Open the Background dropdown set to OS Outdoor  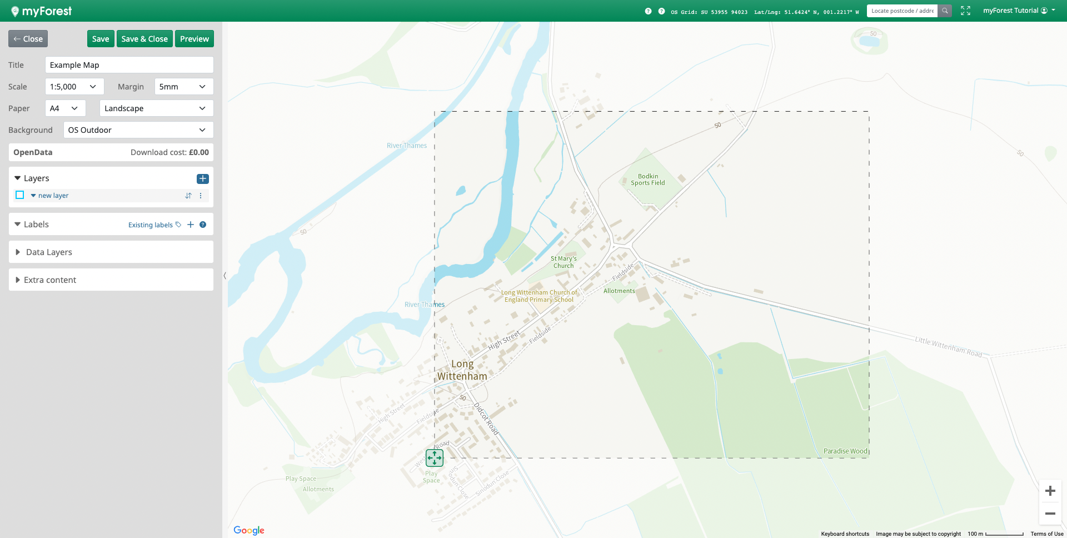[x=138, y=130]
